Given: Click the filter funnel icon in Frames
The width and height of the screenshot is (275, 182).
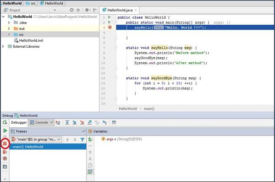Looking at the screenshot, I should pos(82,139).
